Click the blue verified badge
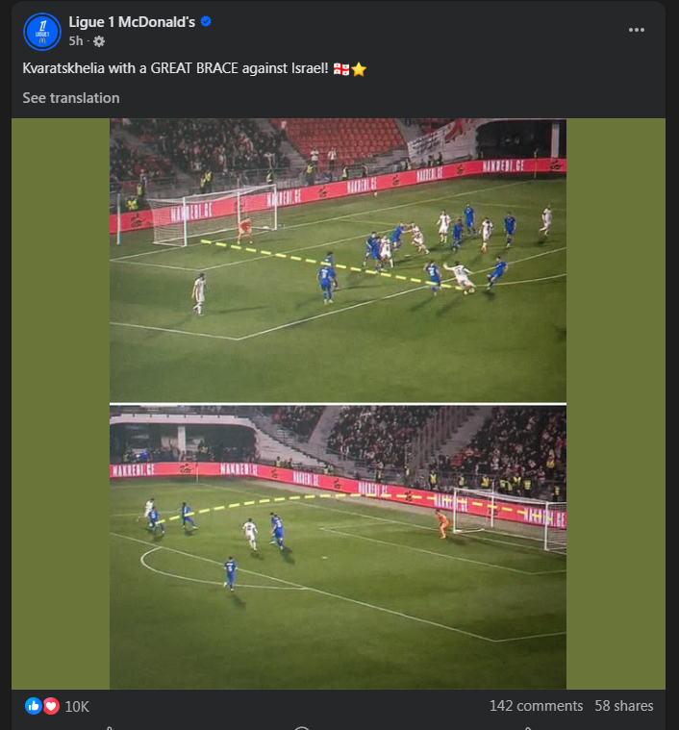The width and height of the screenshot is (679, 730). click(x=206, y=21)
